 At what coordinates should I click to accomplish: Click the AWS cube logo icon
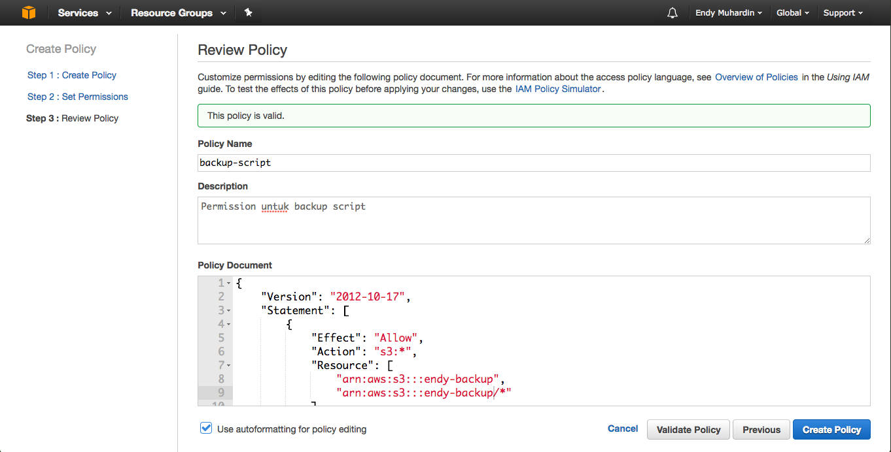click(x=28, y=12)
